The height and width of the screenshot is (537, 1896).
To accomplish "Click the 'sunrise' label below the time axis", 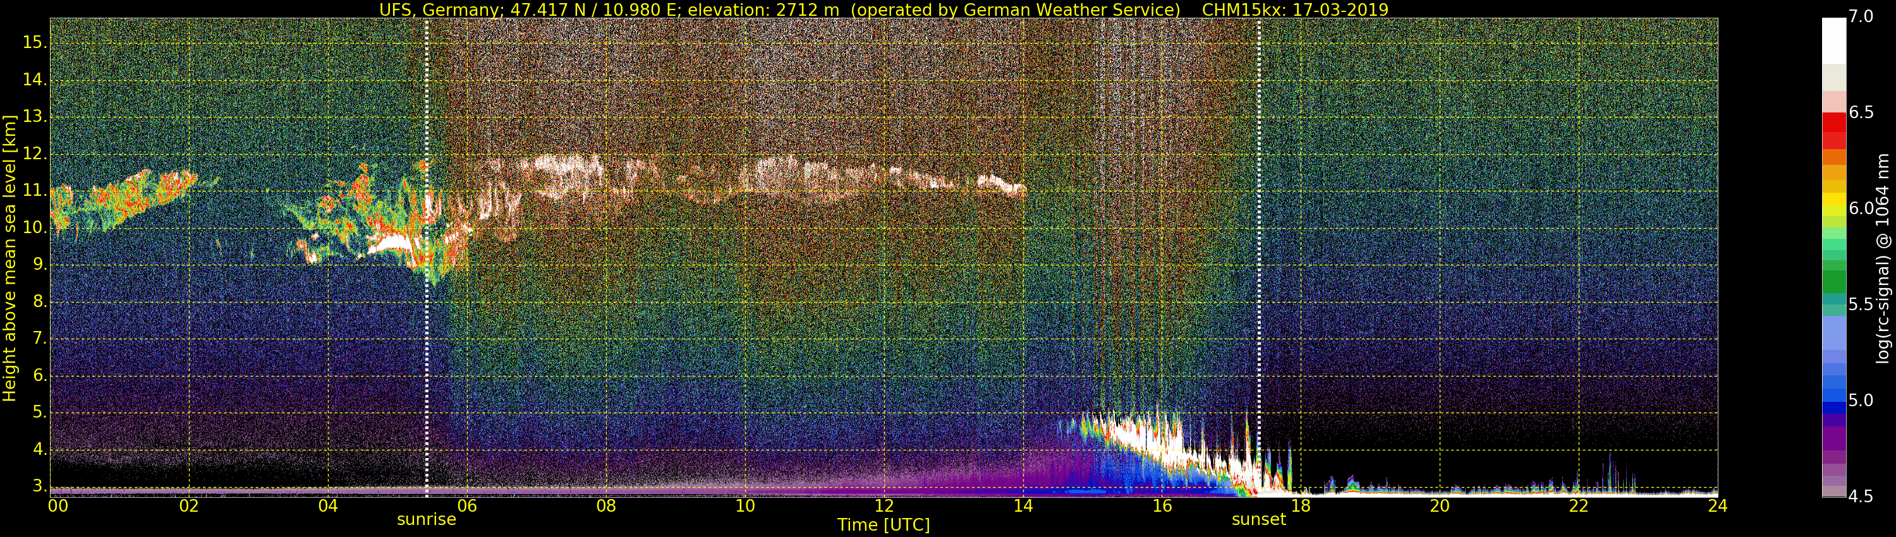I will (x=427, y=519).
